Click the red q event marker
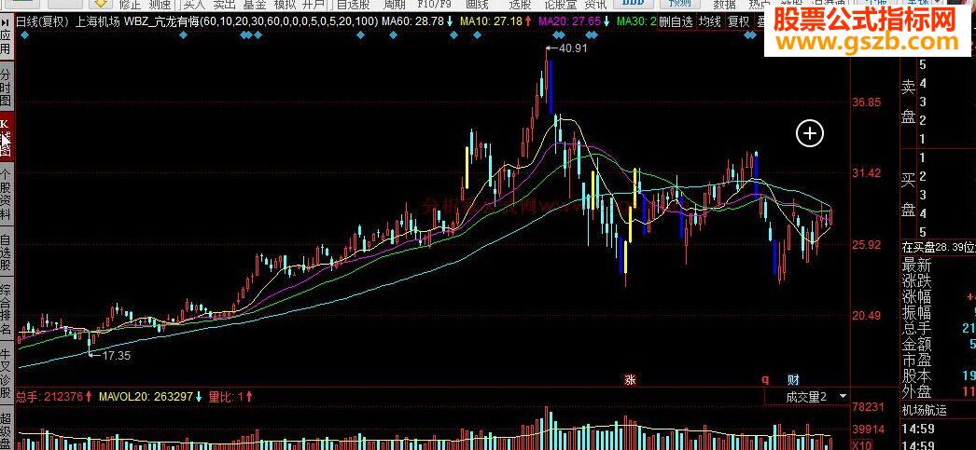The image size is (976, 450). pyautogui.click(x=766, y=380)
